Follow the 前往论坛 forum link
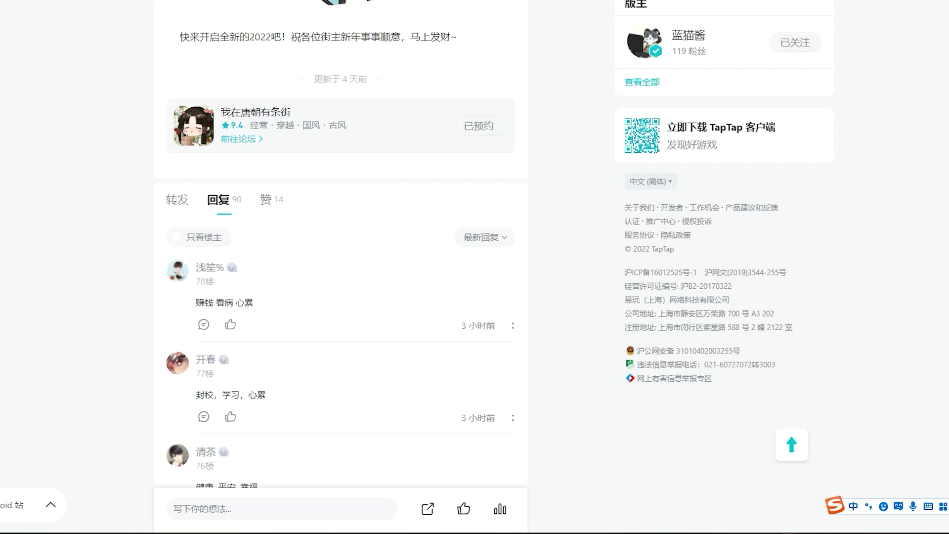 coord(241,139)
